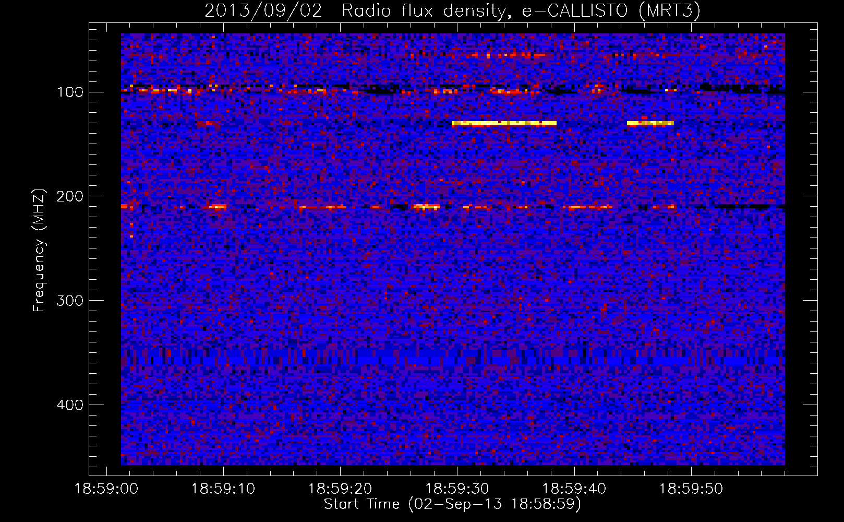
Task: Click the plot title "2013/09/02 Radio flux density, e-CALLISTO (MRT3)"
Action: (452, 10)
